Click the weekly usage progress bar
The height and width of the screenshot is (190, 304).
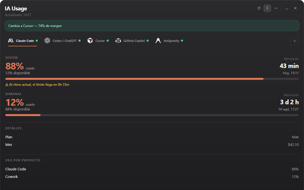[152, 115]
